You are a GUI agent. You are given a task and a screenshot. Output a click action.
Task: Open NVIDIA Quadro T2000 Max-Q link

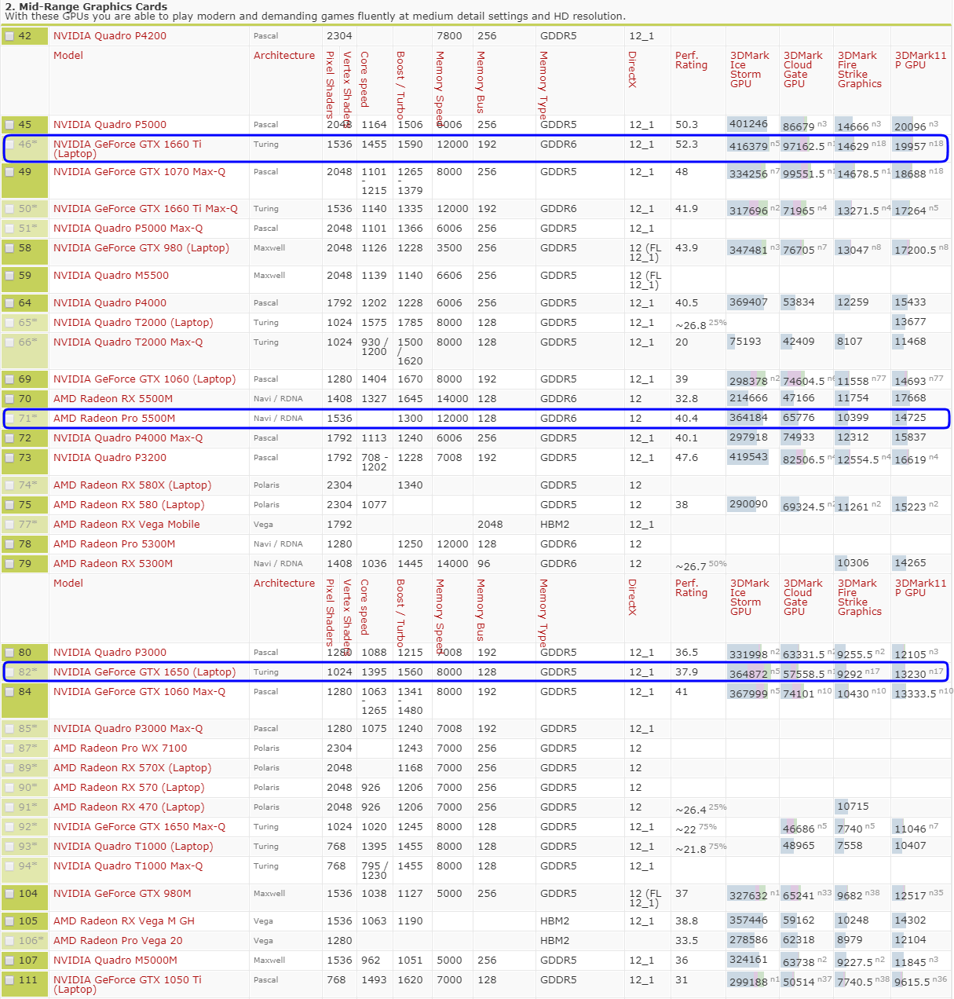click(128, 342)
